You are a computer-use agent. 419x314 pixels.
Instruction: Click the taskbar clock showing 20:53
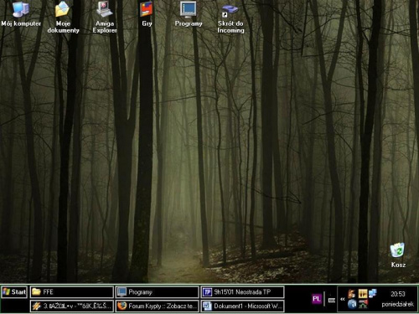pos(398,294)
